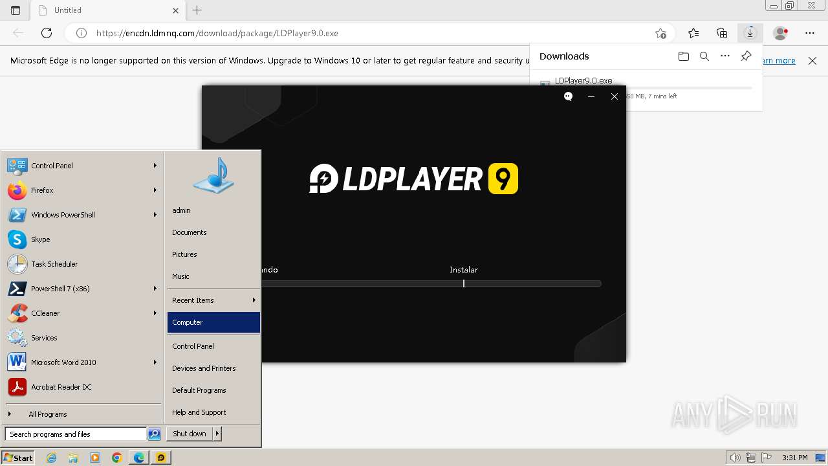Click the Start button

[18, 458]
